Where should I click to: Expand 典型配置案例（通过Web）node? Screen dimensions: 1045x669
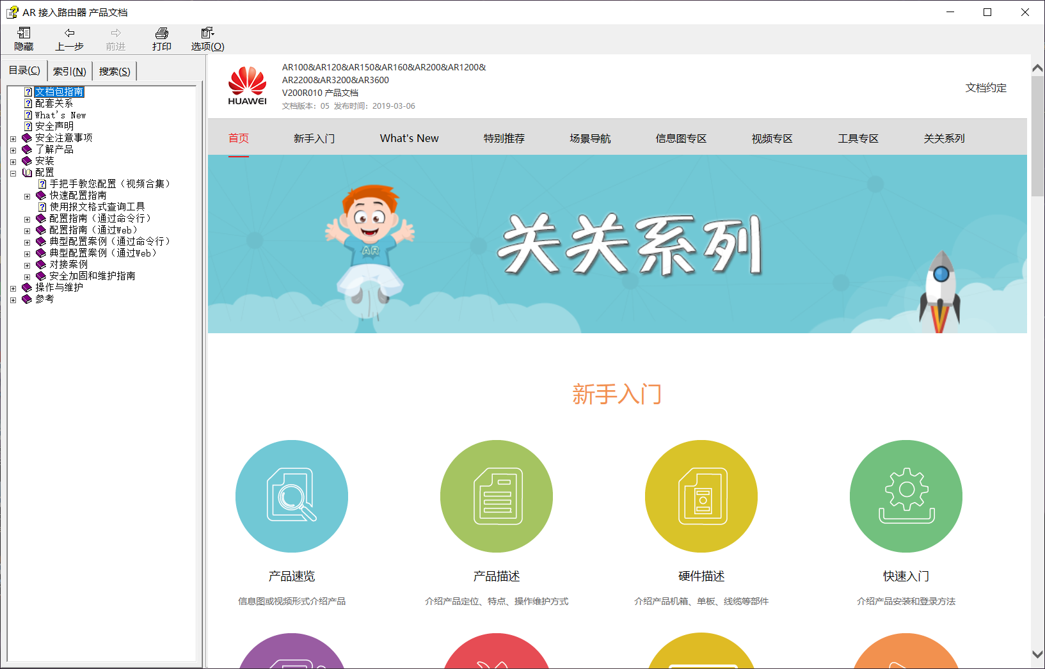tap(27, 254)
